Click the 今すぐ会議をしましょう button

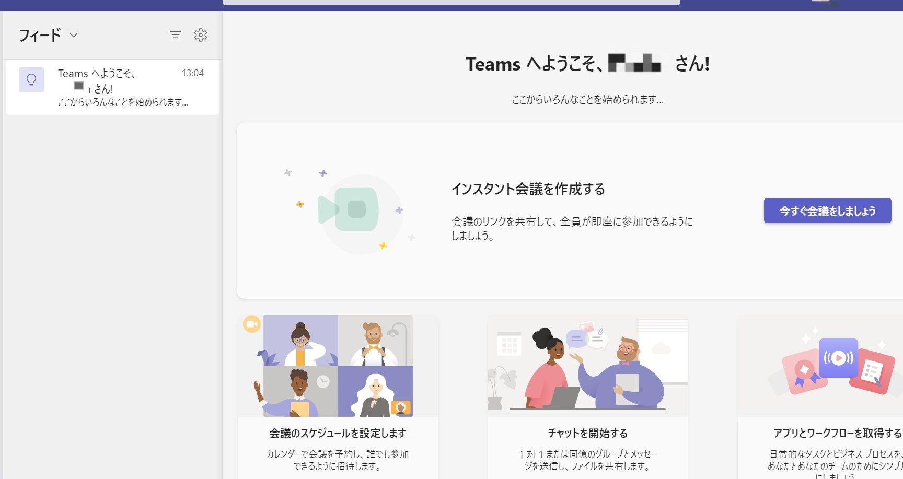(x=828, y=211)
